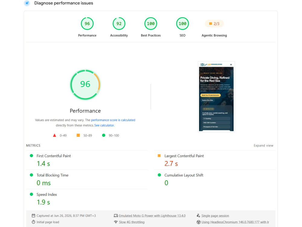Click green status dot beside First Contentful Paint
This screenshot has height=227, width=302.
coord(31,156)
